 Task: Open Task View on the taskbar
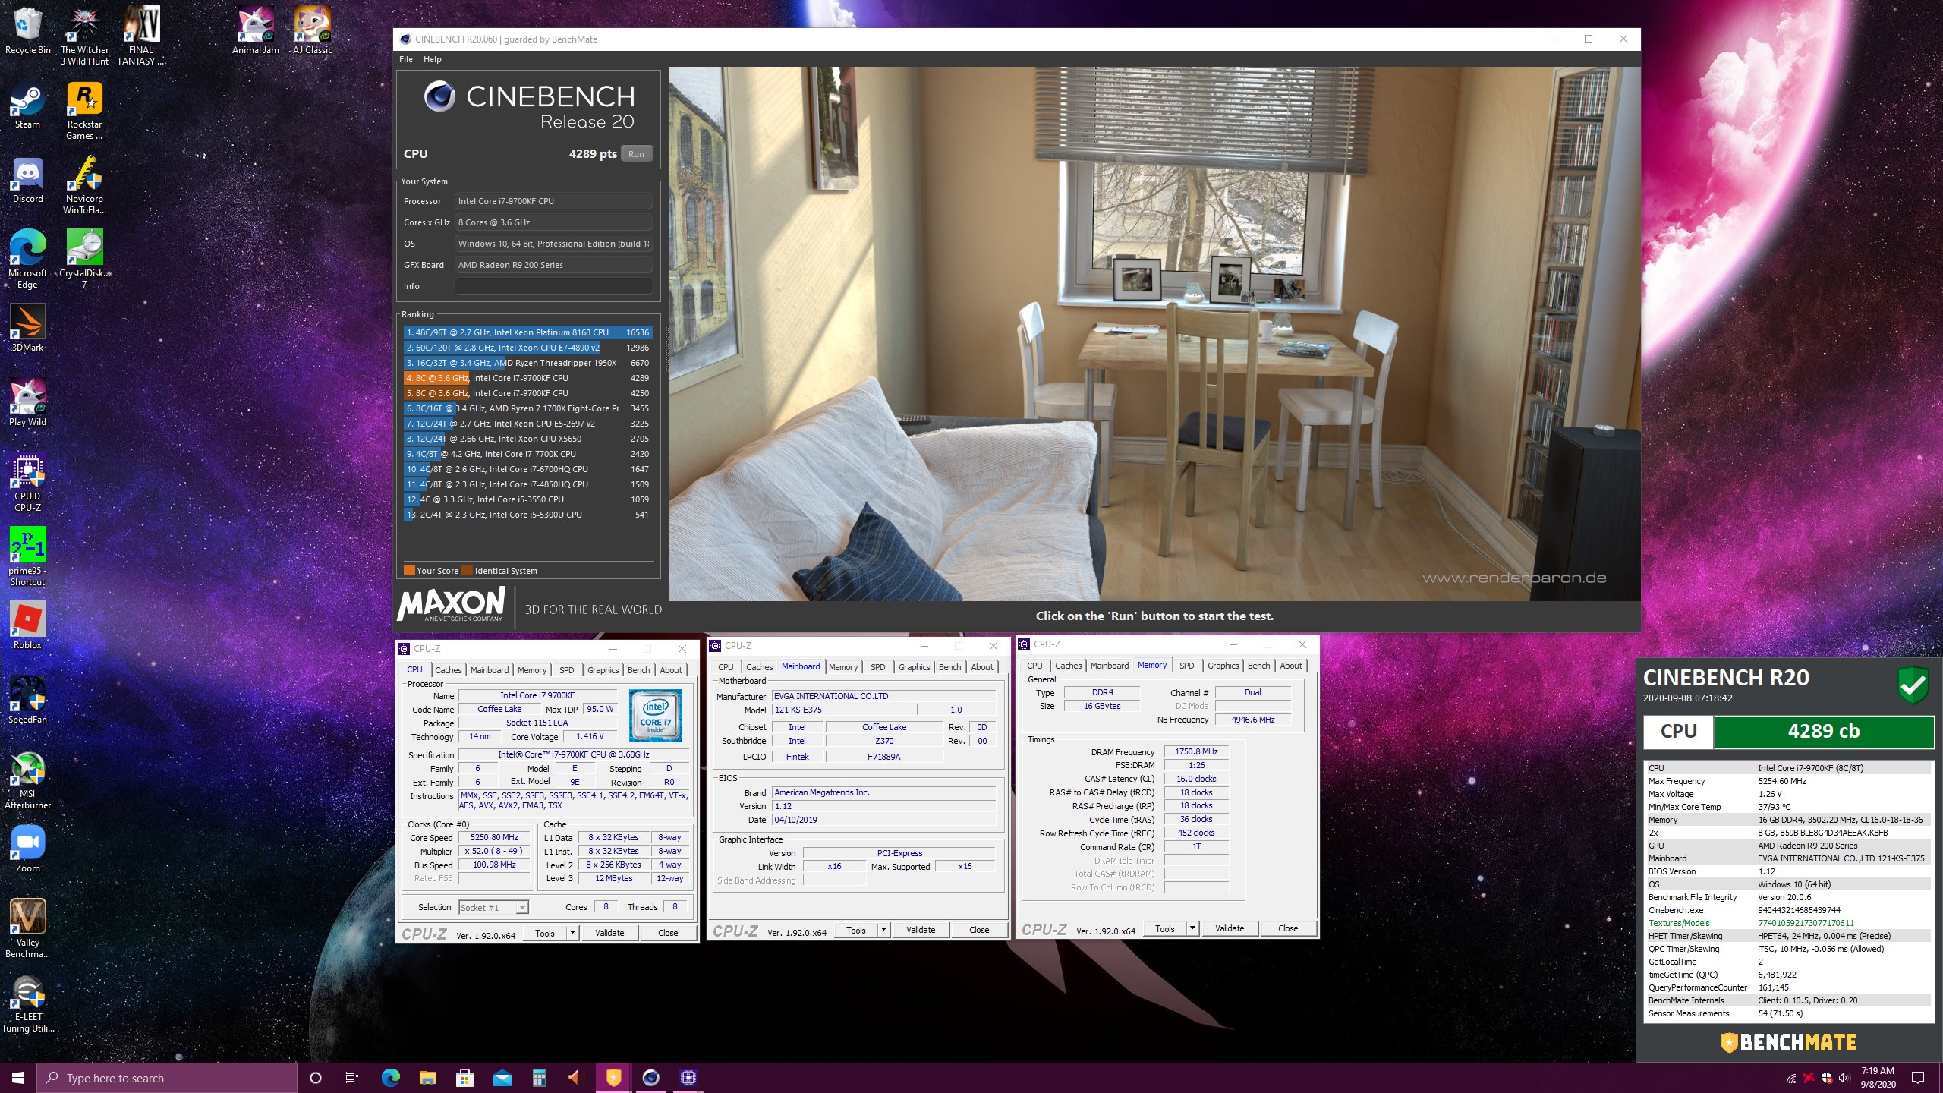coord(352,1077)
